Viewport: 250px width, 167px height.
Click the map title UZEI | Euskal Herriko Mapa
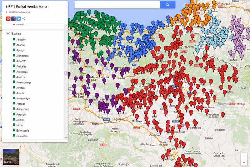click(x=27, y=7)
